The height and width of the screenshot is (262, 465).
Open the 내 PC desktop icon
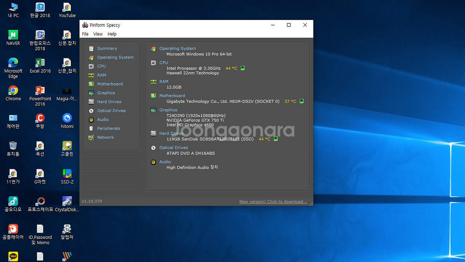13,10
